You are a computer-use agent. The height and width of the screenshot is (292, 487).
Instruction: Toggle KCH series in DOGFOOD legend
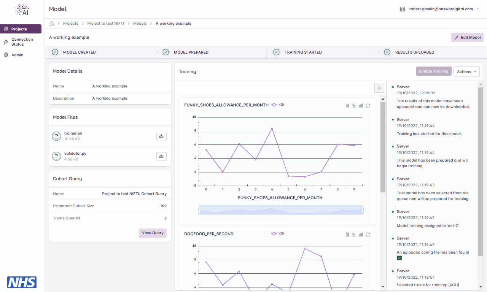(x=277, y=233)
